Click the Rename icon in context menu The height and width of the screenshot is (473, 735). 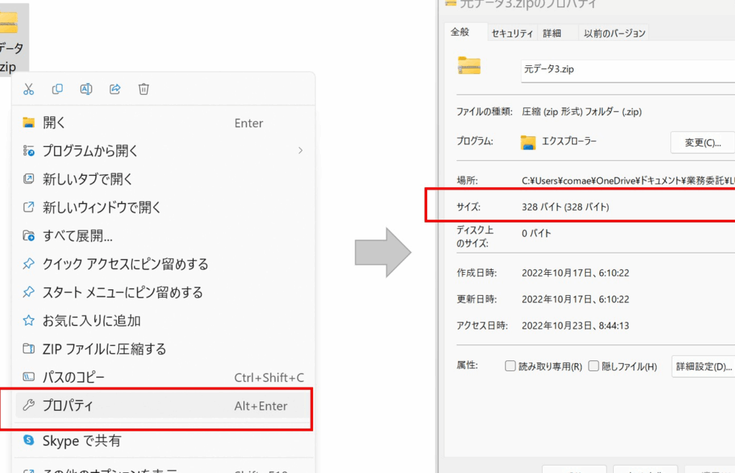pos(86,89)
